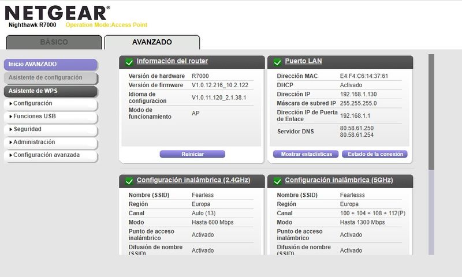Click the Reiniciar button
The height and width of the screenshot is (277, 462).
(192, 154)
